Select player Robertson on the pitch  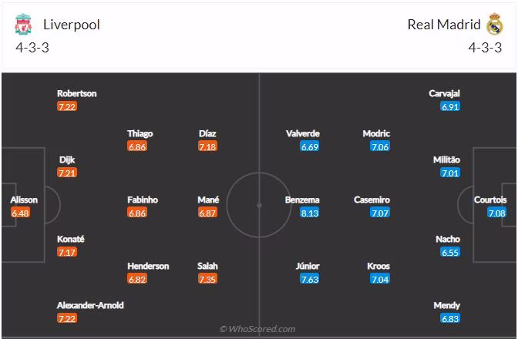[77, 93]
